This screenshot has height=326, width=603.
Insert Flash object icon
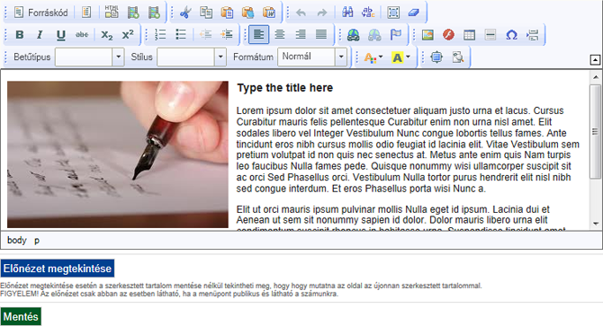[x=448, y=35]
